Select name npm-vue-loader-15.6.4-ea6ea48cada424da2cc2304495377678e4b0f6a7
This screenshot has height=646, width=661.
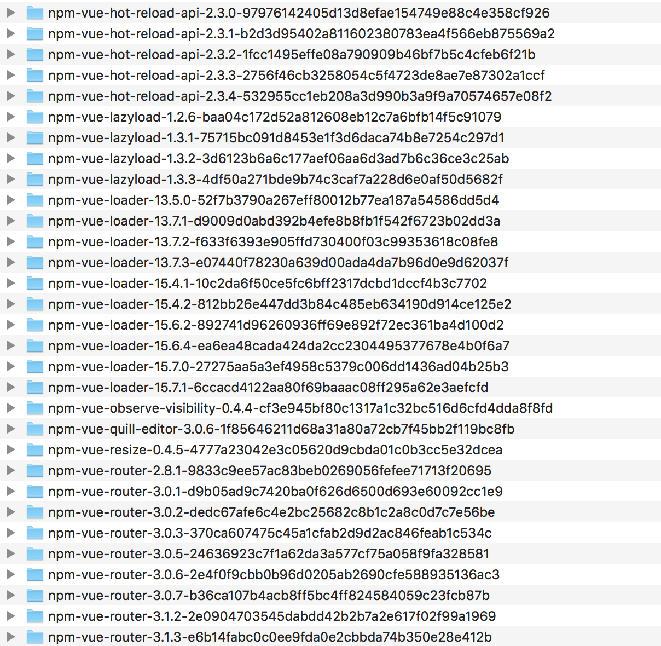click(x=279, y=346)
